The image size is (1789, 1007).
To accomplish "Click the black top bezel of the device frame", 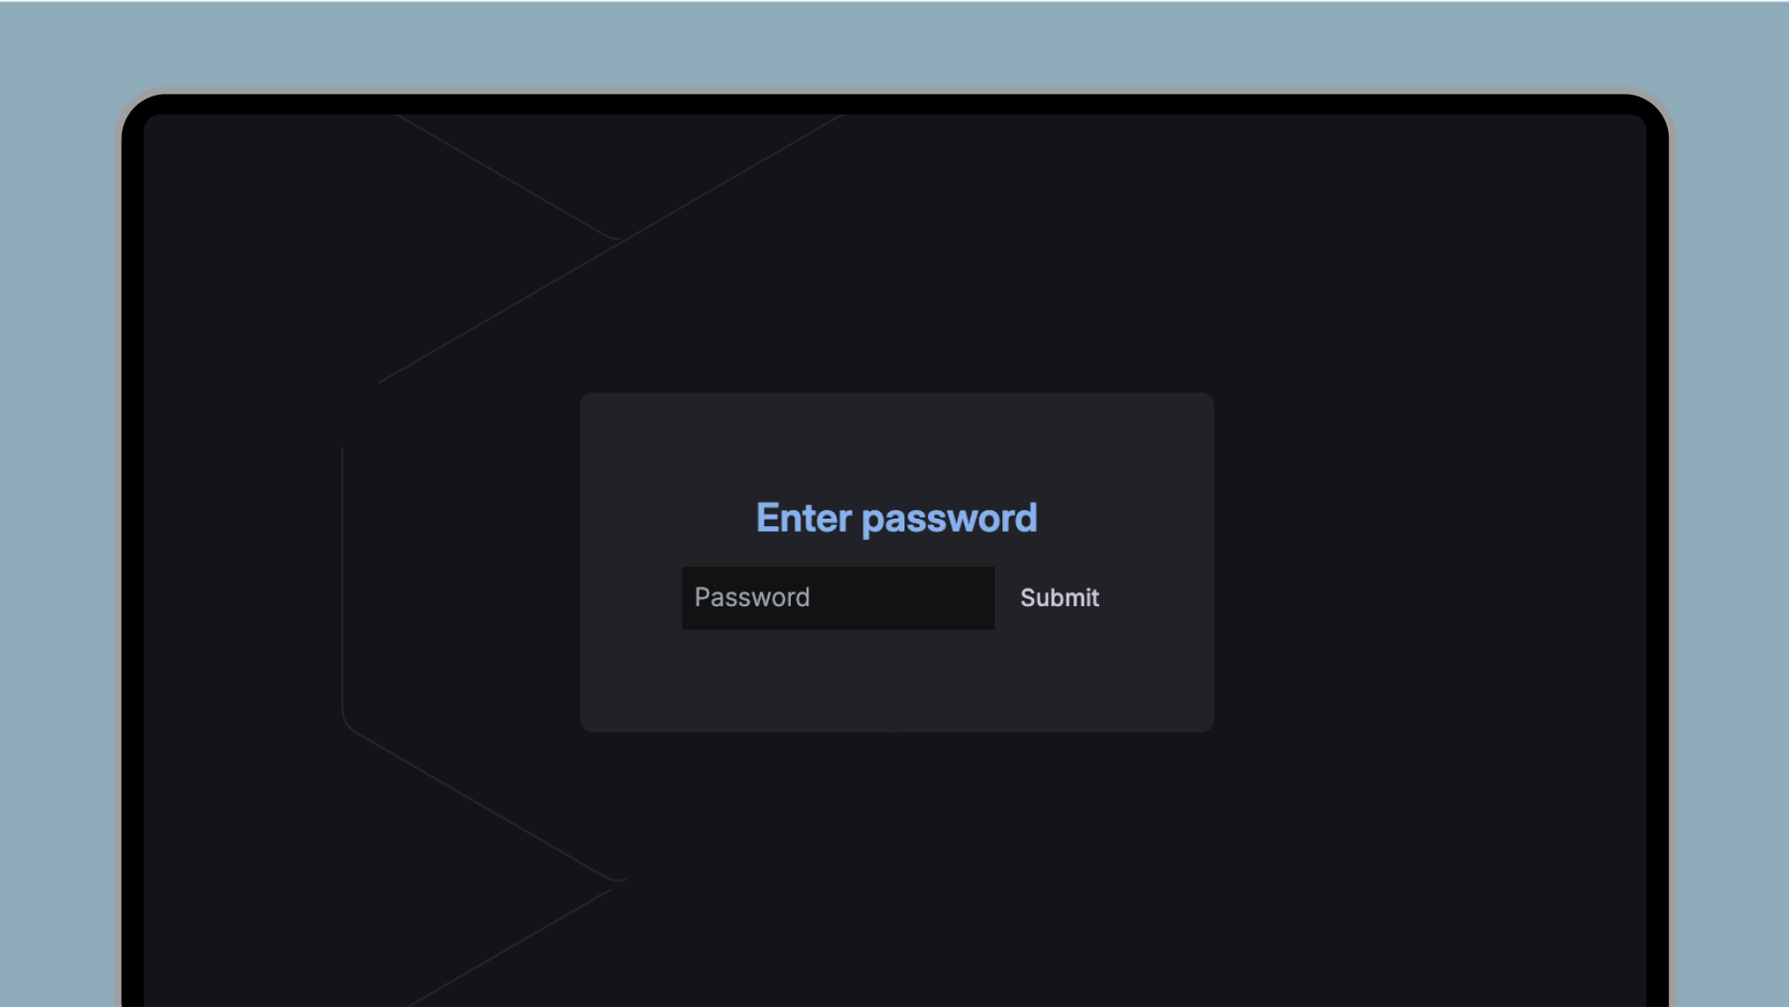I will pos(896,103).
